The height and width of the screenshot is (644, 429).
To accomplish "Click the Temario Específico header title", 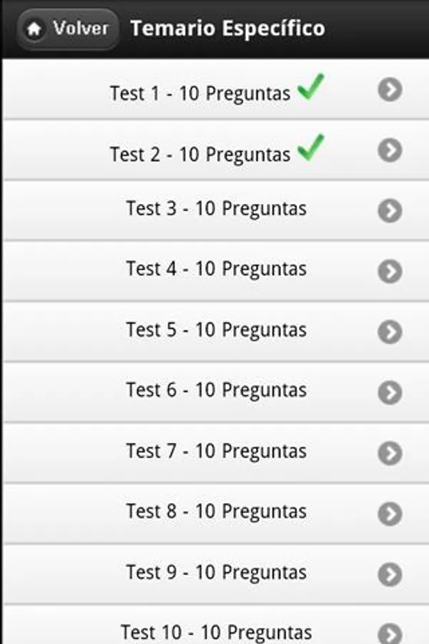I will (228, 29).
